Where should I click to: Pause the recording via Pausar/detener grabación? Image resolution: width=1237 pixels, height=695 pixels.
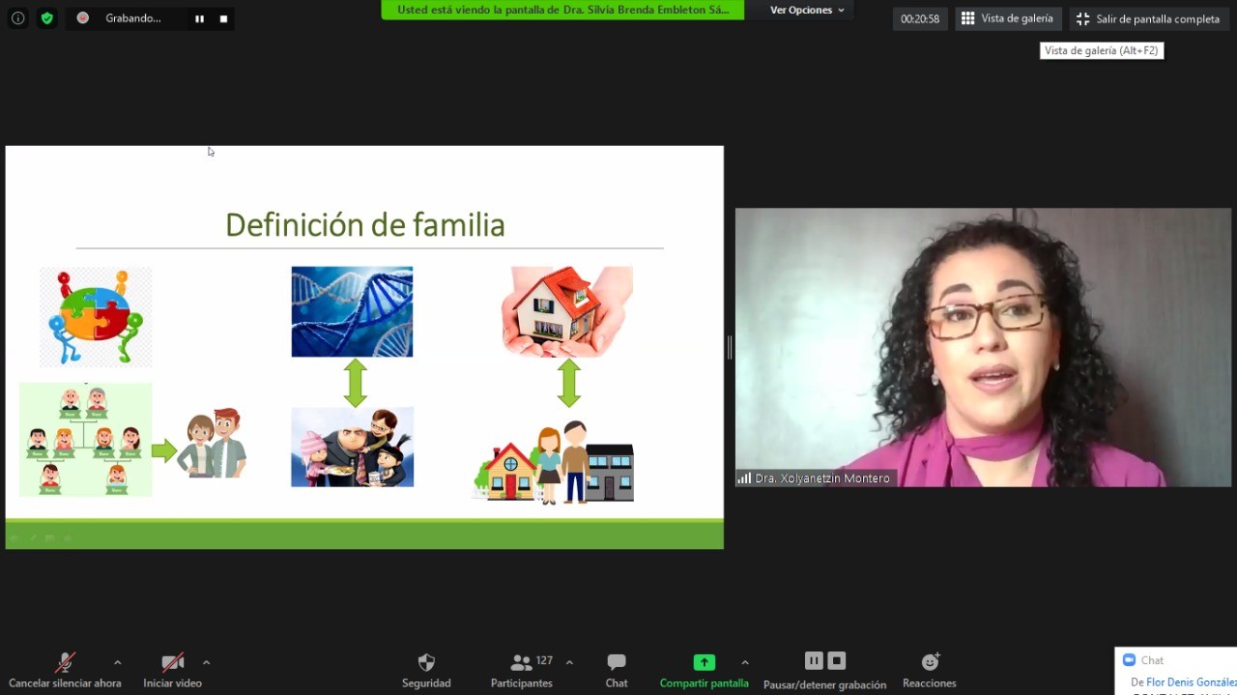(x=813, y=660)
